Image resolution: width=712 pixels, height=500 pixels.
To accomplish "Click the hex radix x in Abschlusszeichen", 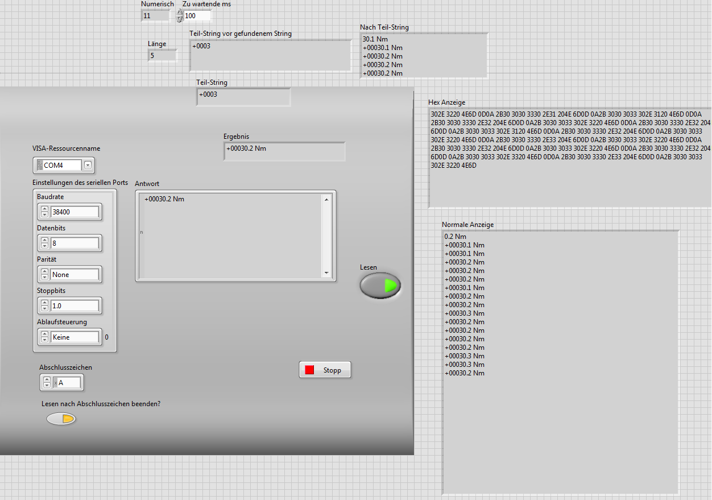I will coord(55,383).
